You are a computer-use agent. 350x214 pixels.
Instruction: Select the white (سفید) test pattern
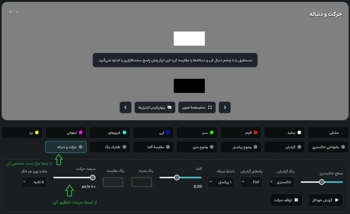tap(284, 133)
